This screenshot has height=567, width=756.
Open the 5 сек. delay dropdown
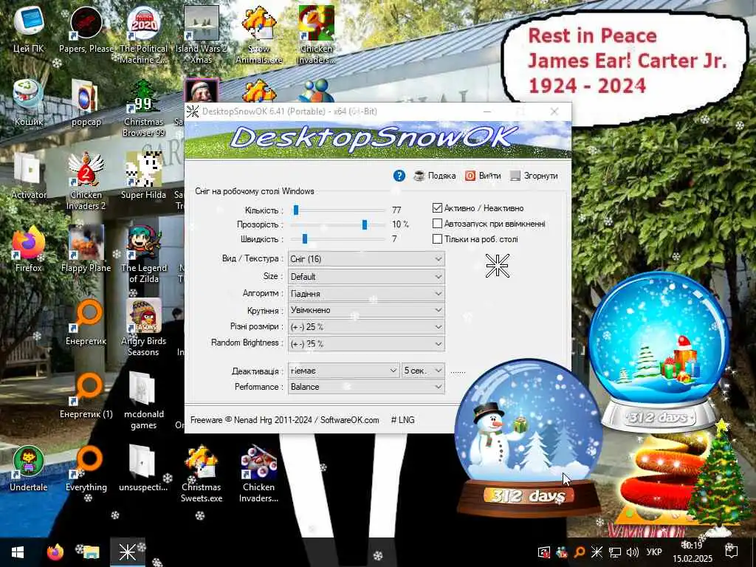[423, 371]
